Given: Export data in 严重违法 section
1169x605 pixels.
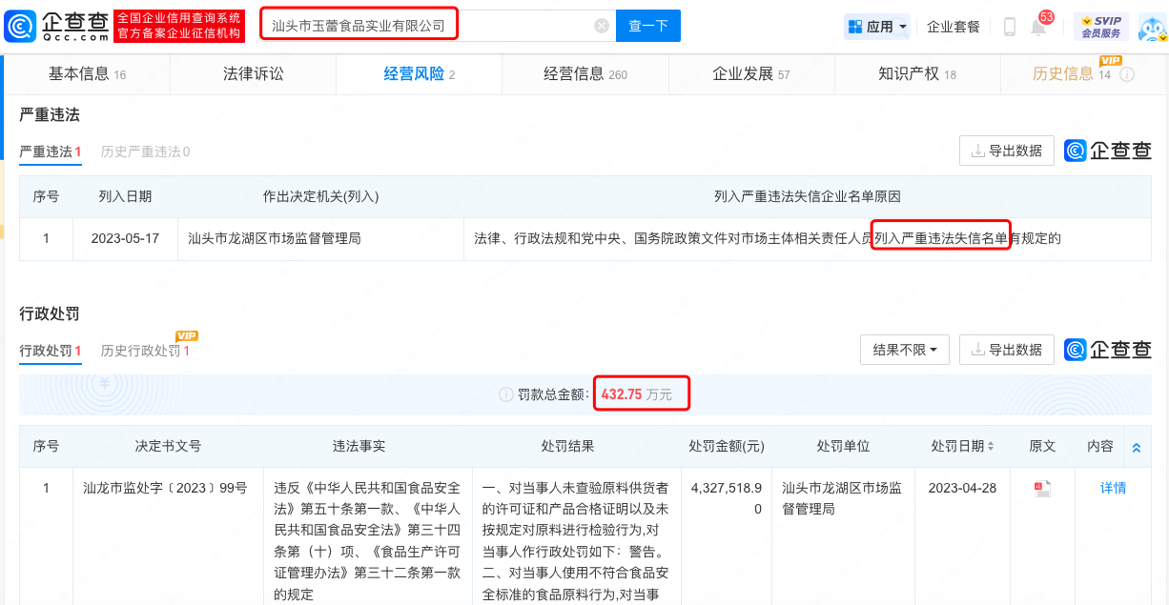Looking at the screenshot, I should [1007, 151].
